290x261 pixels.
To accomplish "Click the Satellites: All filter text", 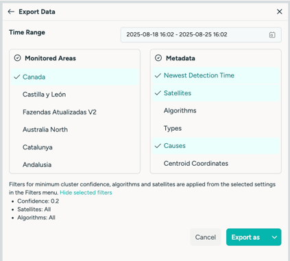I will (34, 210).
